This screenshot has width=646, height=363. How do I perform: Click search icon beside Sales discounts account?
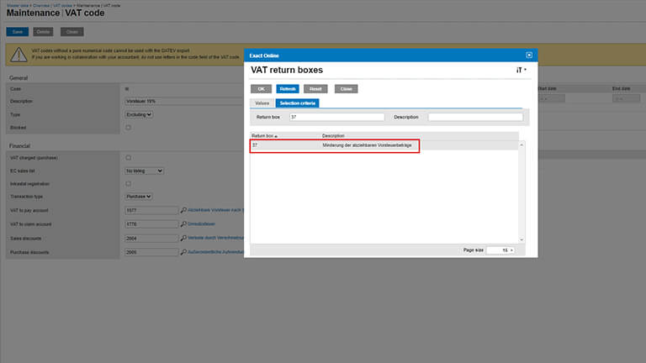183,238
